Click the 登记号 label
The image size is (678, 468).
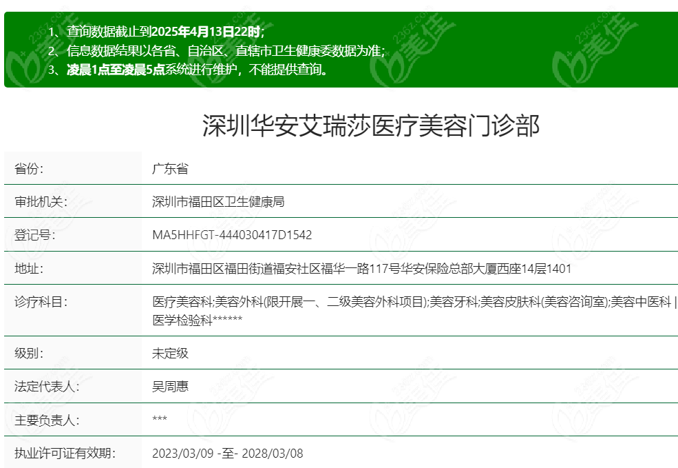(x=35, y=235)
